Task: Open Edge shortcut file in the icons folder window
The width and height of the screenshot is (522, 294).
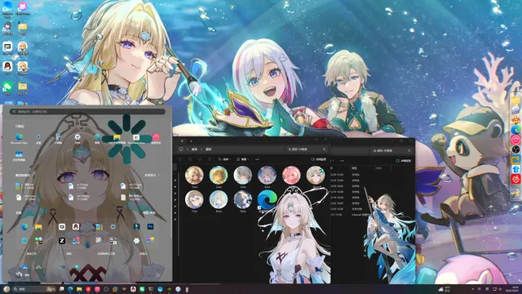Action: 267,199
